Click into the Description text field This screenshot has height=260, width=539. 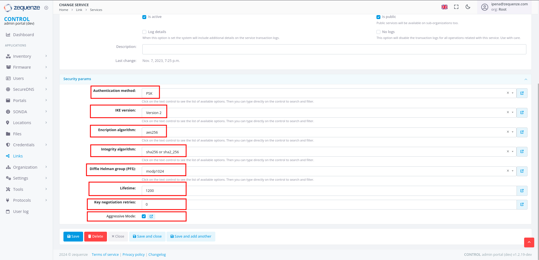[334, 49]
